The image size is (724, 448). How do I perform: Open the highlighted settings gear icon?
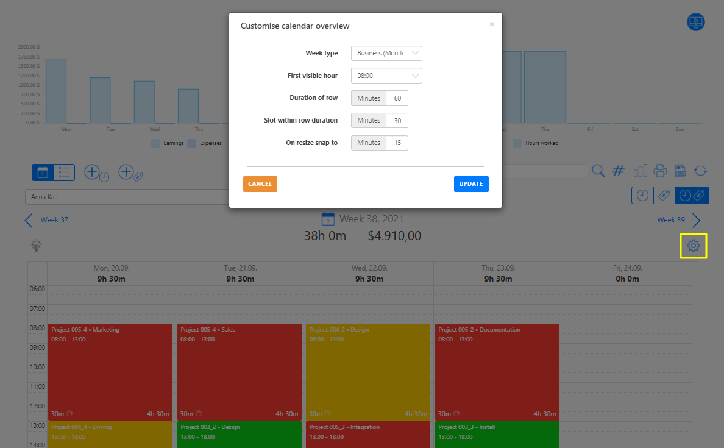pyautogui.click(x=694, y=245)
